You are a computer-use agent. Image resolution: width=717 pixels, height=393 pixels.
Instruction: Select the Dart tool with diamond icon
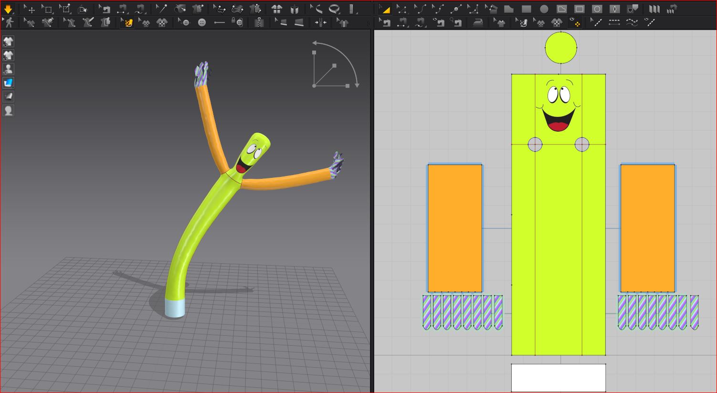pyautogui.click(x=615, y=9)
